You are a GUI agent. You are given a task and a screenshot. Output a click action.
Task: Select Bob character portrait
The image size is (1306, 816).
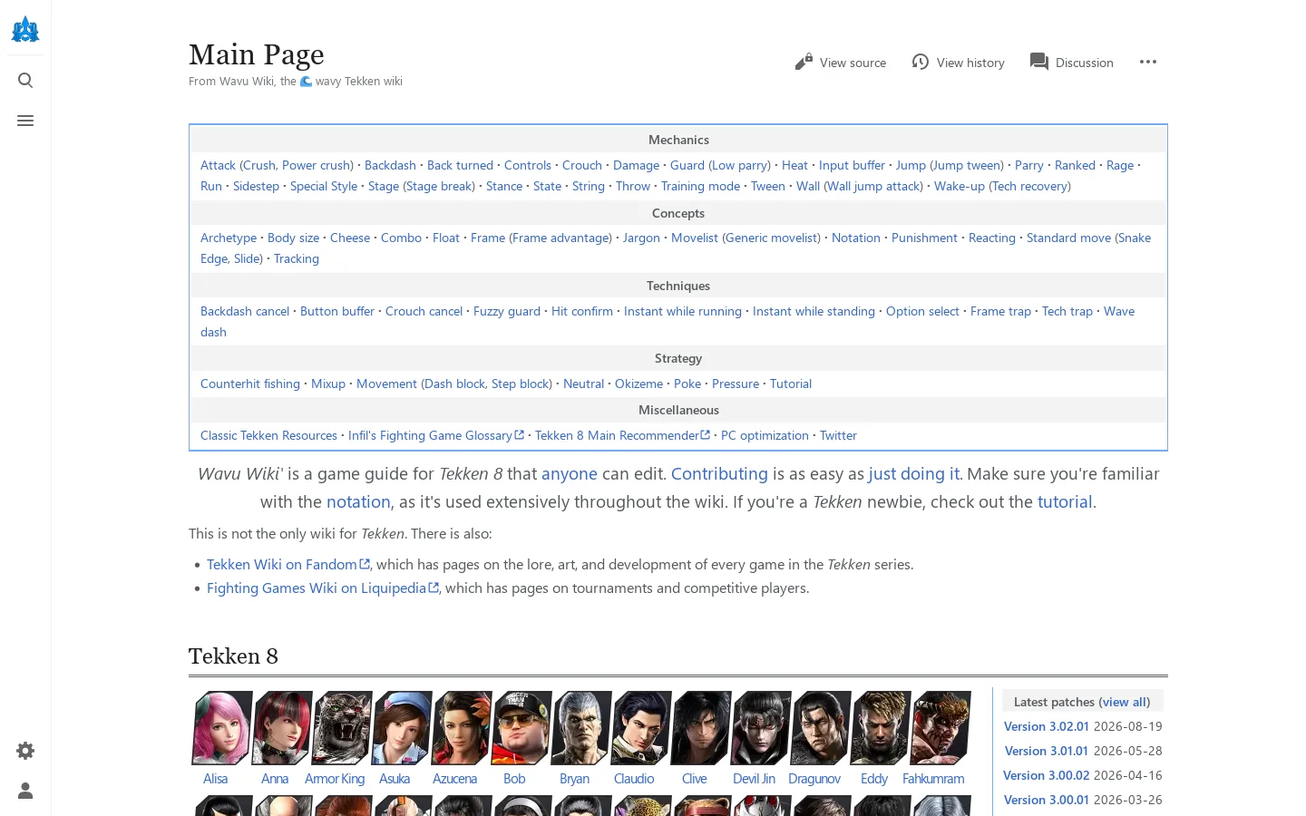click(x=521, y=728)
